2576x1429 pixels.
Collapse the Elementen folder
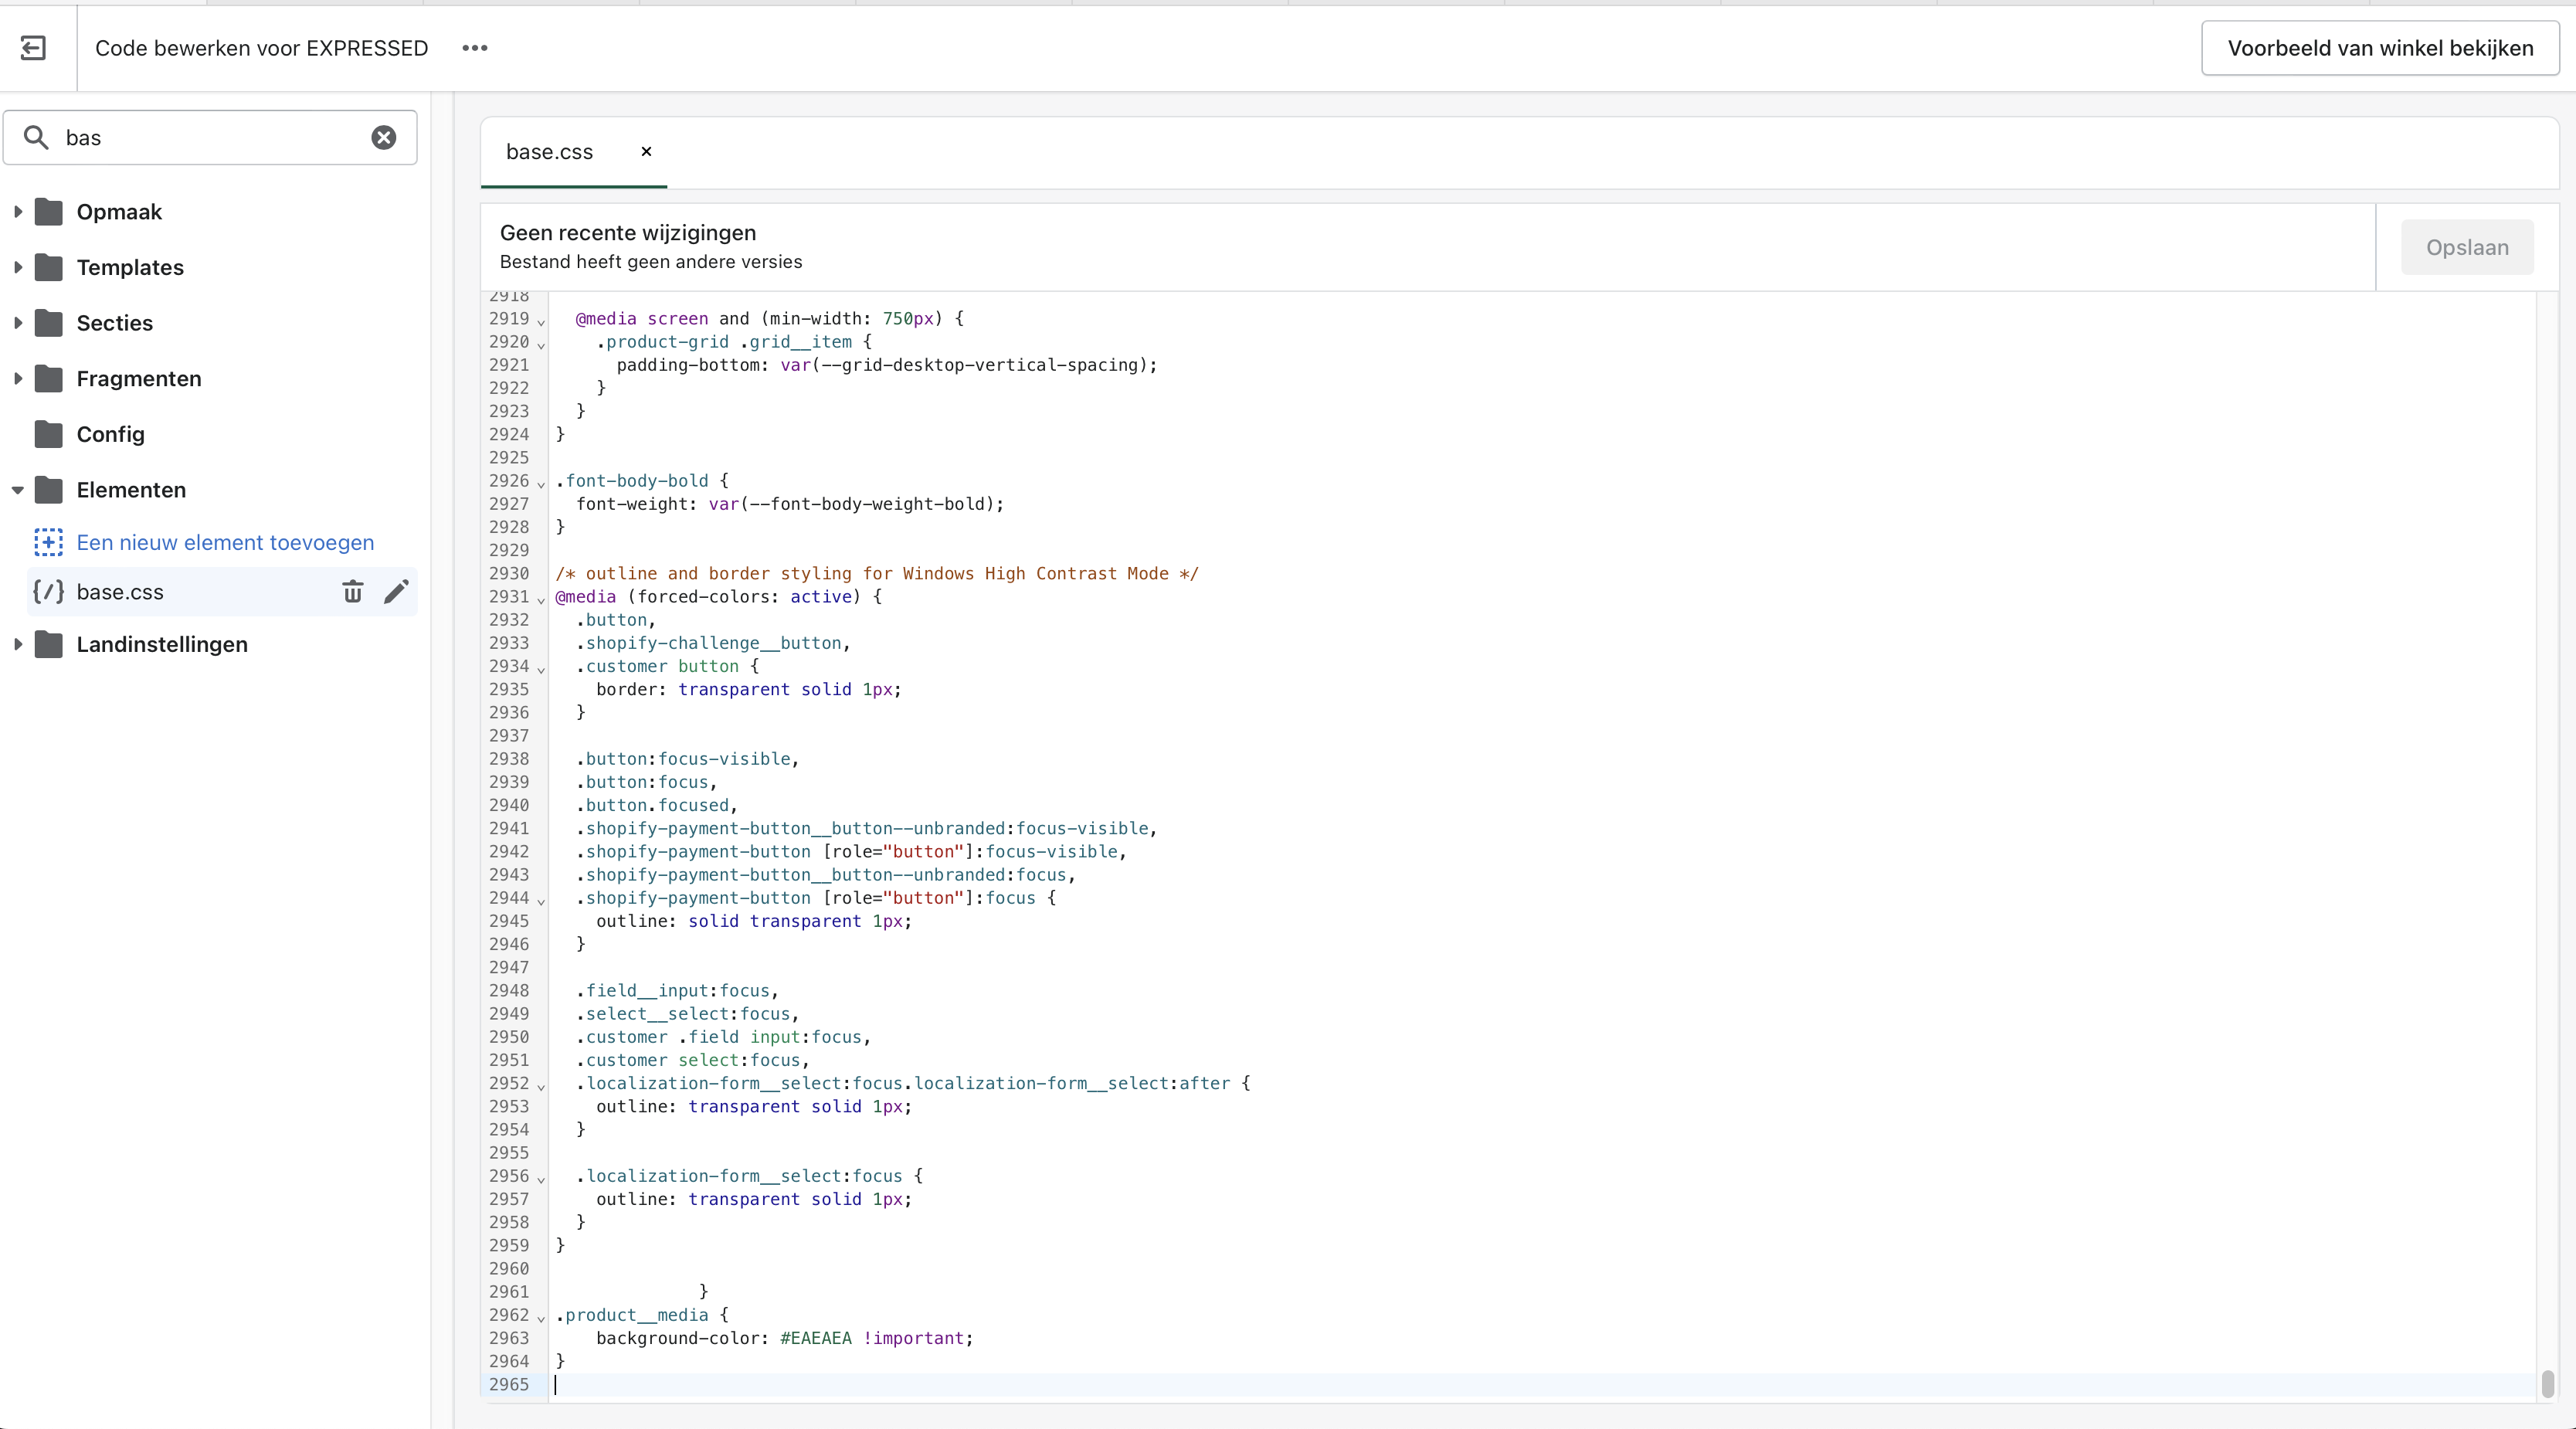18,490
